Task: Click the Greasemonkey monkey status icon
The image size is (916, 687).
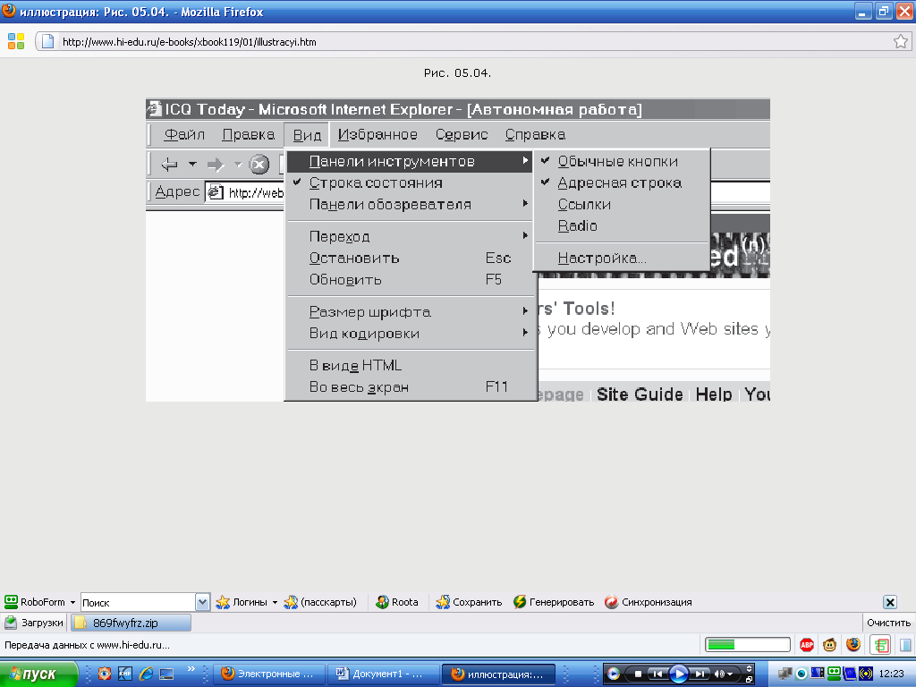Action: 829,645
